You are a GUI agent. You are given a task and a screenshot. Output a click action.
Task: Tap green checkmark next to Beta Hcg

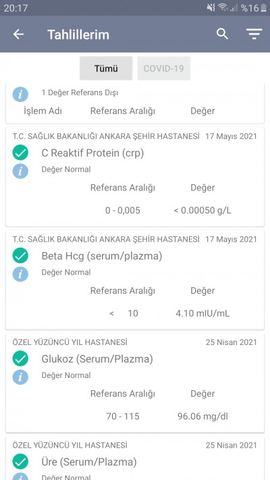pos(20,256)
